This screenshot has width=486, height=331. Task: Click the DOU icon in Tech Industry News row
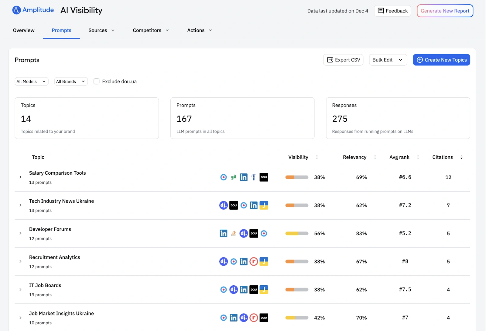click(234, 205)
